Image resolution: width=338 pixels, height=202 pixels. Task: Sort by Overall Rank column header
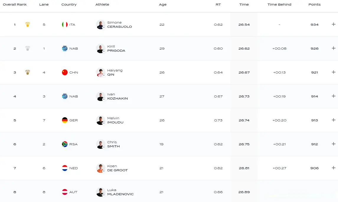(15, 4)
